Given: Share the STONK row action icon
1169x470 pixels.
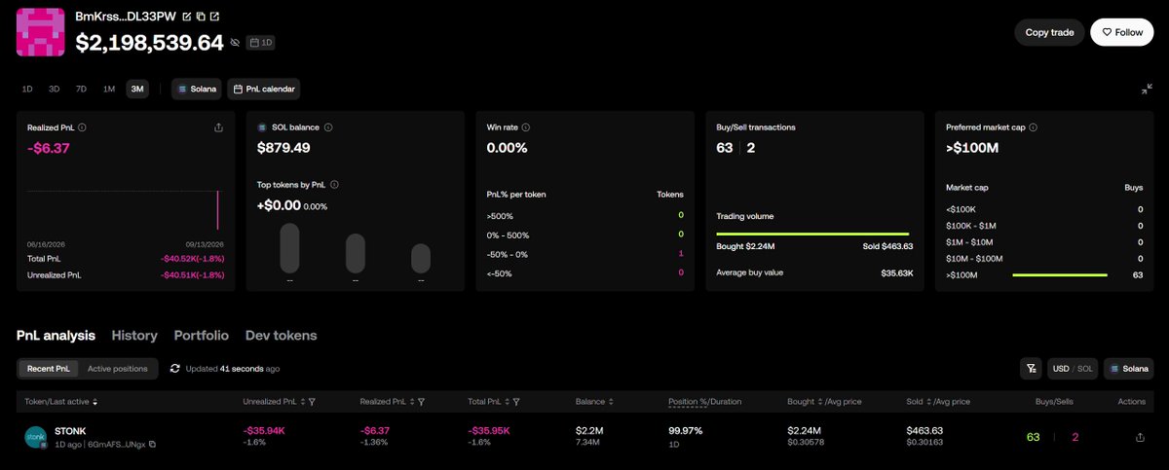Looking at the screenshot, I should (1140, 437).
